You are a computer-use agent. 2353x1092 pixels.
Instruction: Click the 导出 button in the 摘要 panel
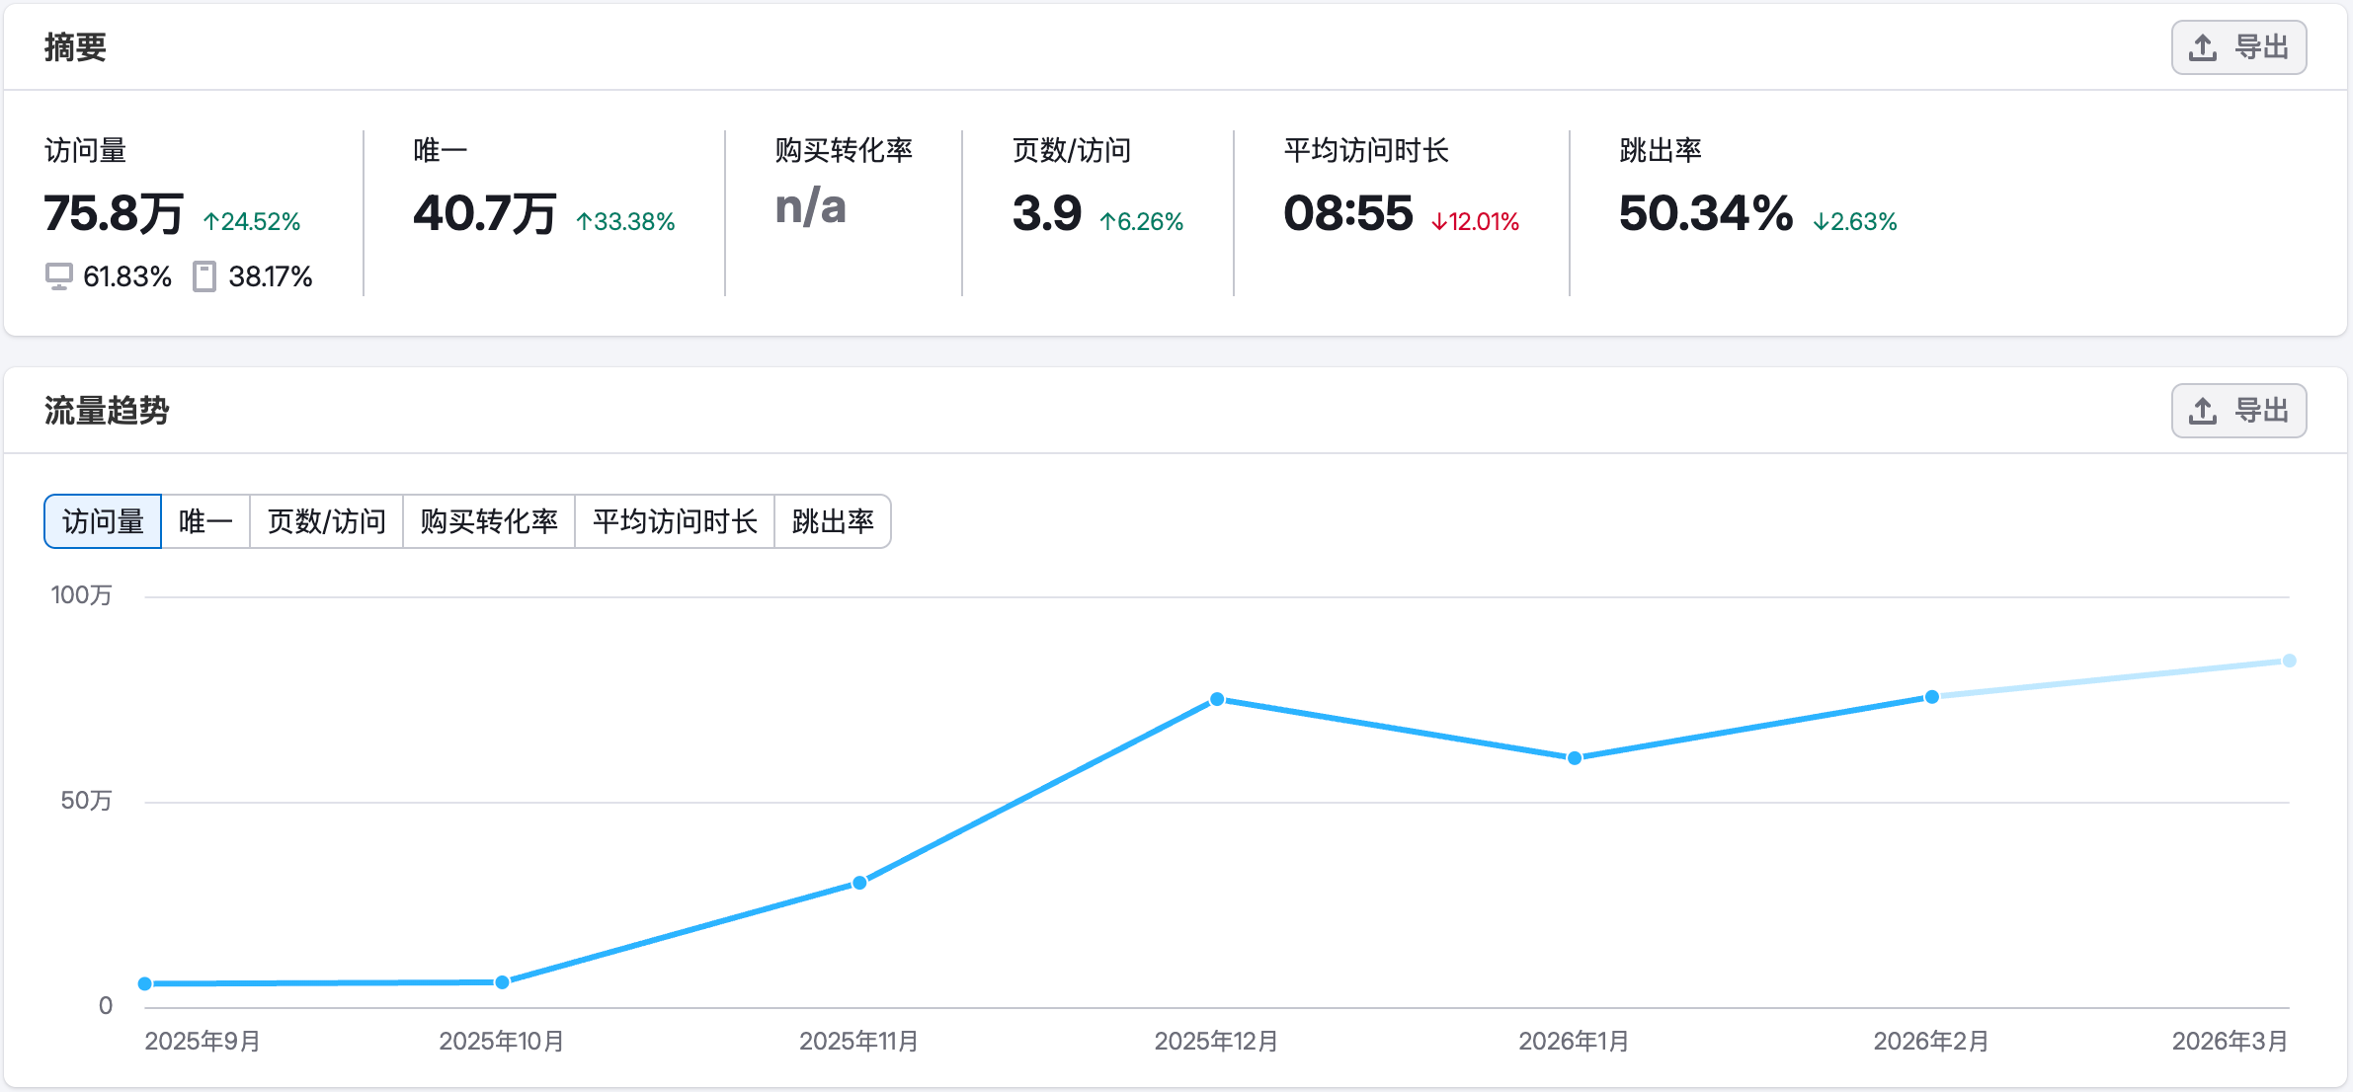tap(2238, 47)
